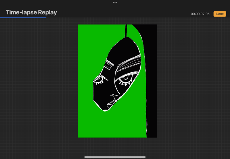The image size is (230, 159).
Task: Tap the green area below the face
Action: pos(115,126)
